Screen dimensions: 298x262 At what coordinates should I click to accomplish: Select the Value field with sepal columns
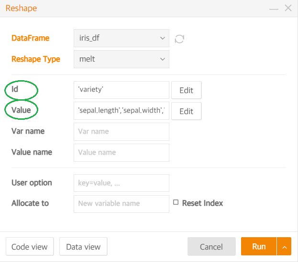121,111
